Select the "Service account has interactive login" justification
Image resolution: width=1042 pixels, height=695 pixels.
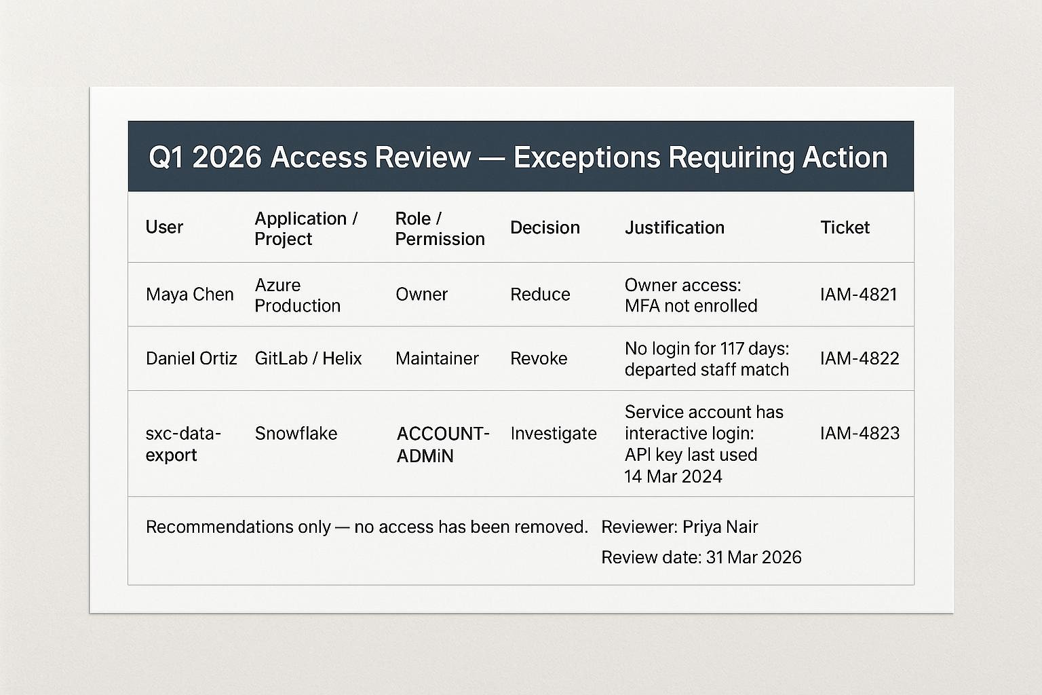704,423
